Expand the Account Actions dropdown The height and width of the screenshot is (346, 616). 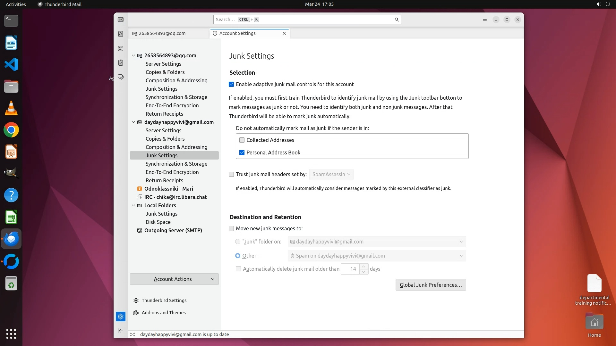[x=174, y=279]
